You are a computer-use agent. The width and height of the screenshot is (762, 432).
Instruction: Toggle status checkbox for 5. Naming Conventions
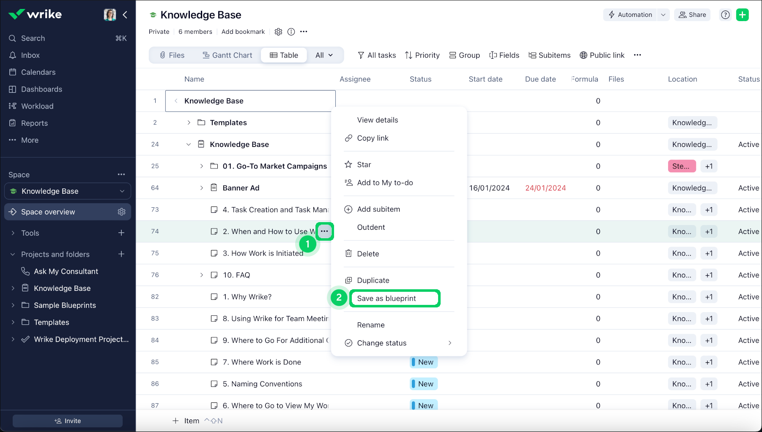(x=214, y=384)
